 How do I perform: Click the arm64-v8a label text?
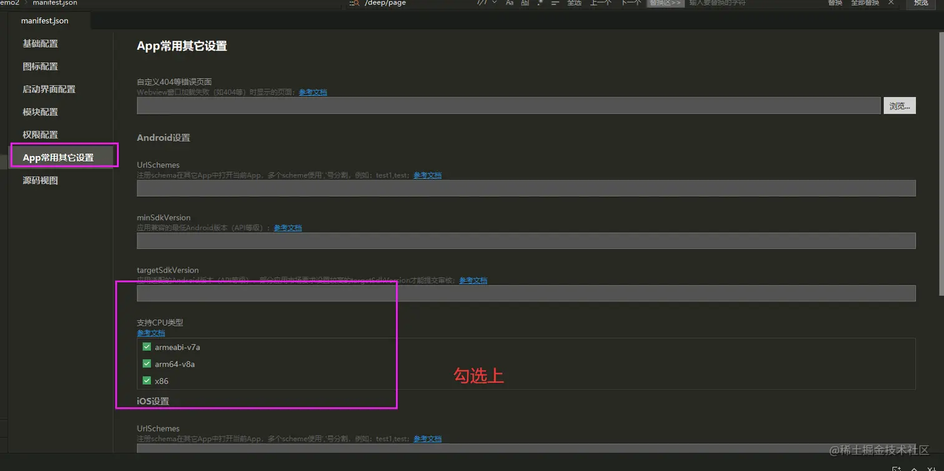[x=175, y=364]
